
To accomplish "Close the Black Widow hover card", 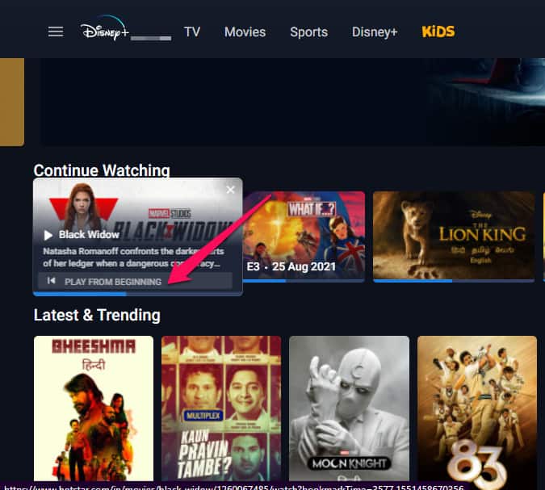I will click(x=231, y=190).
